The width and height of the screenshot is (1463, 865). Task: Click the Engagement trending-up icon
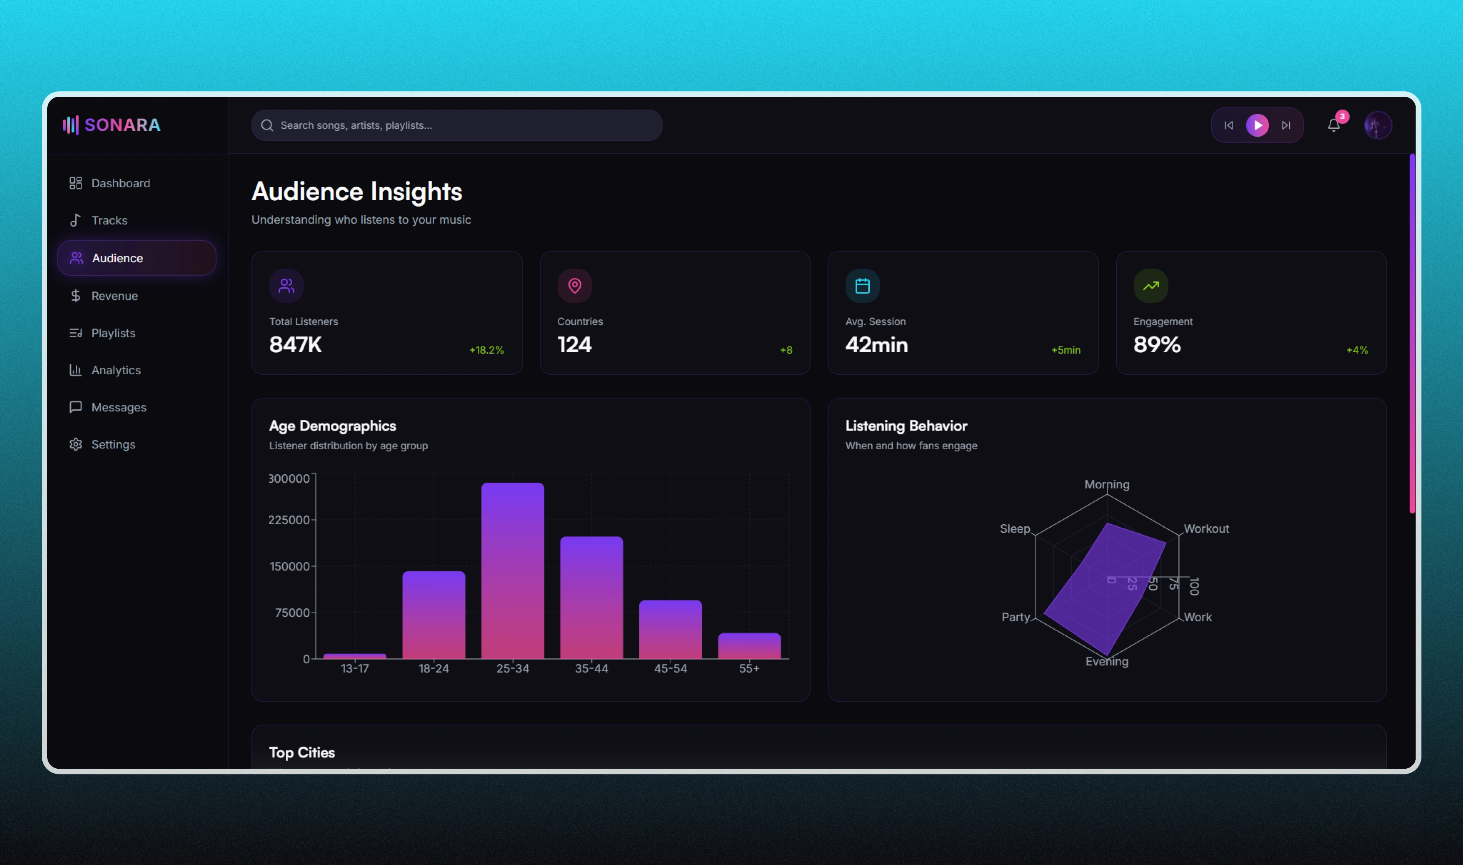pyautogui.click(x=1151, y=286)
